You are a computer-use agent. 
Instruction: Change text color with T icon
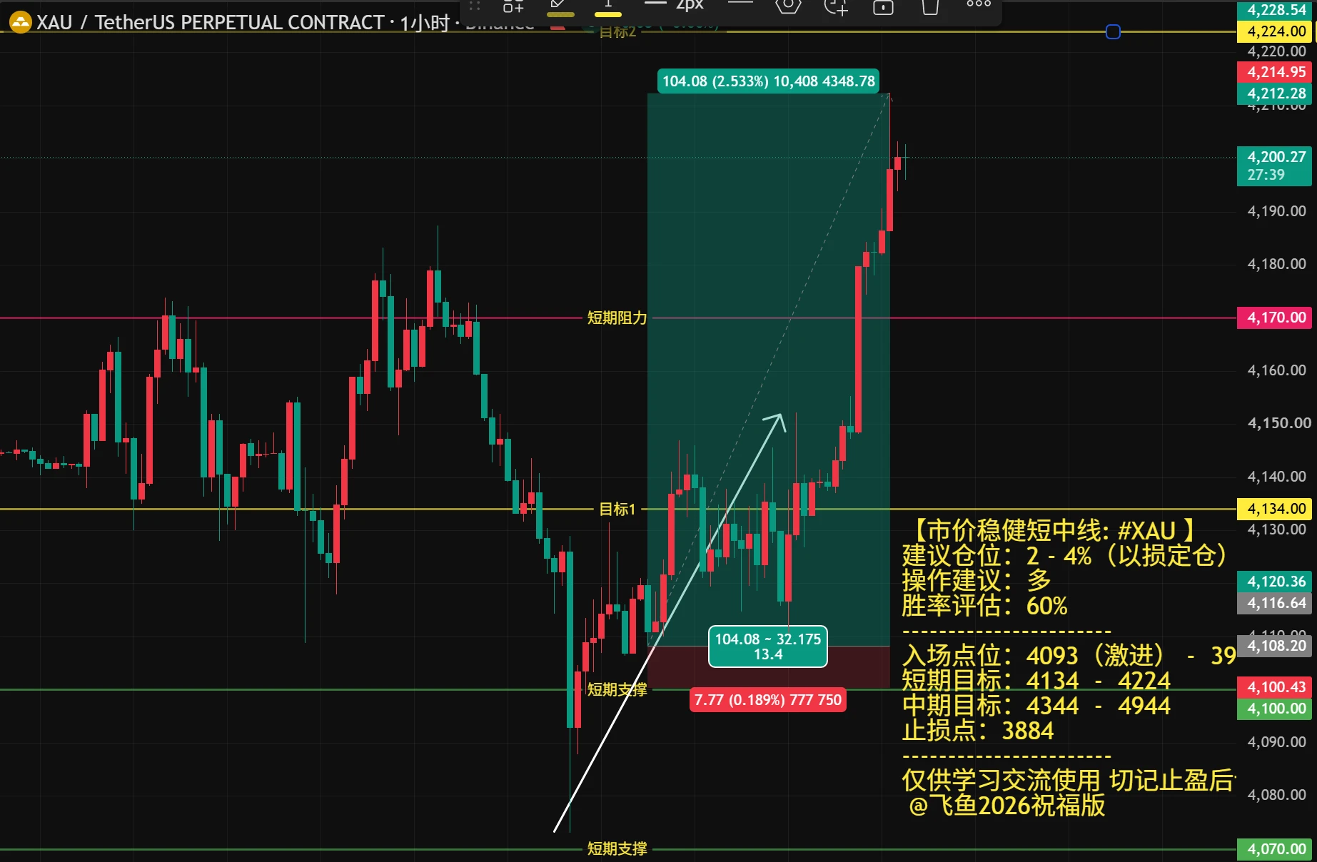607,6
